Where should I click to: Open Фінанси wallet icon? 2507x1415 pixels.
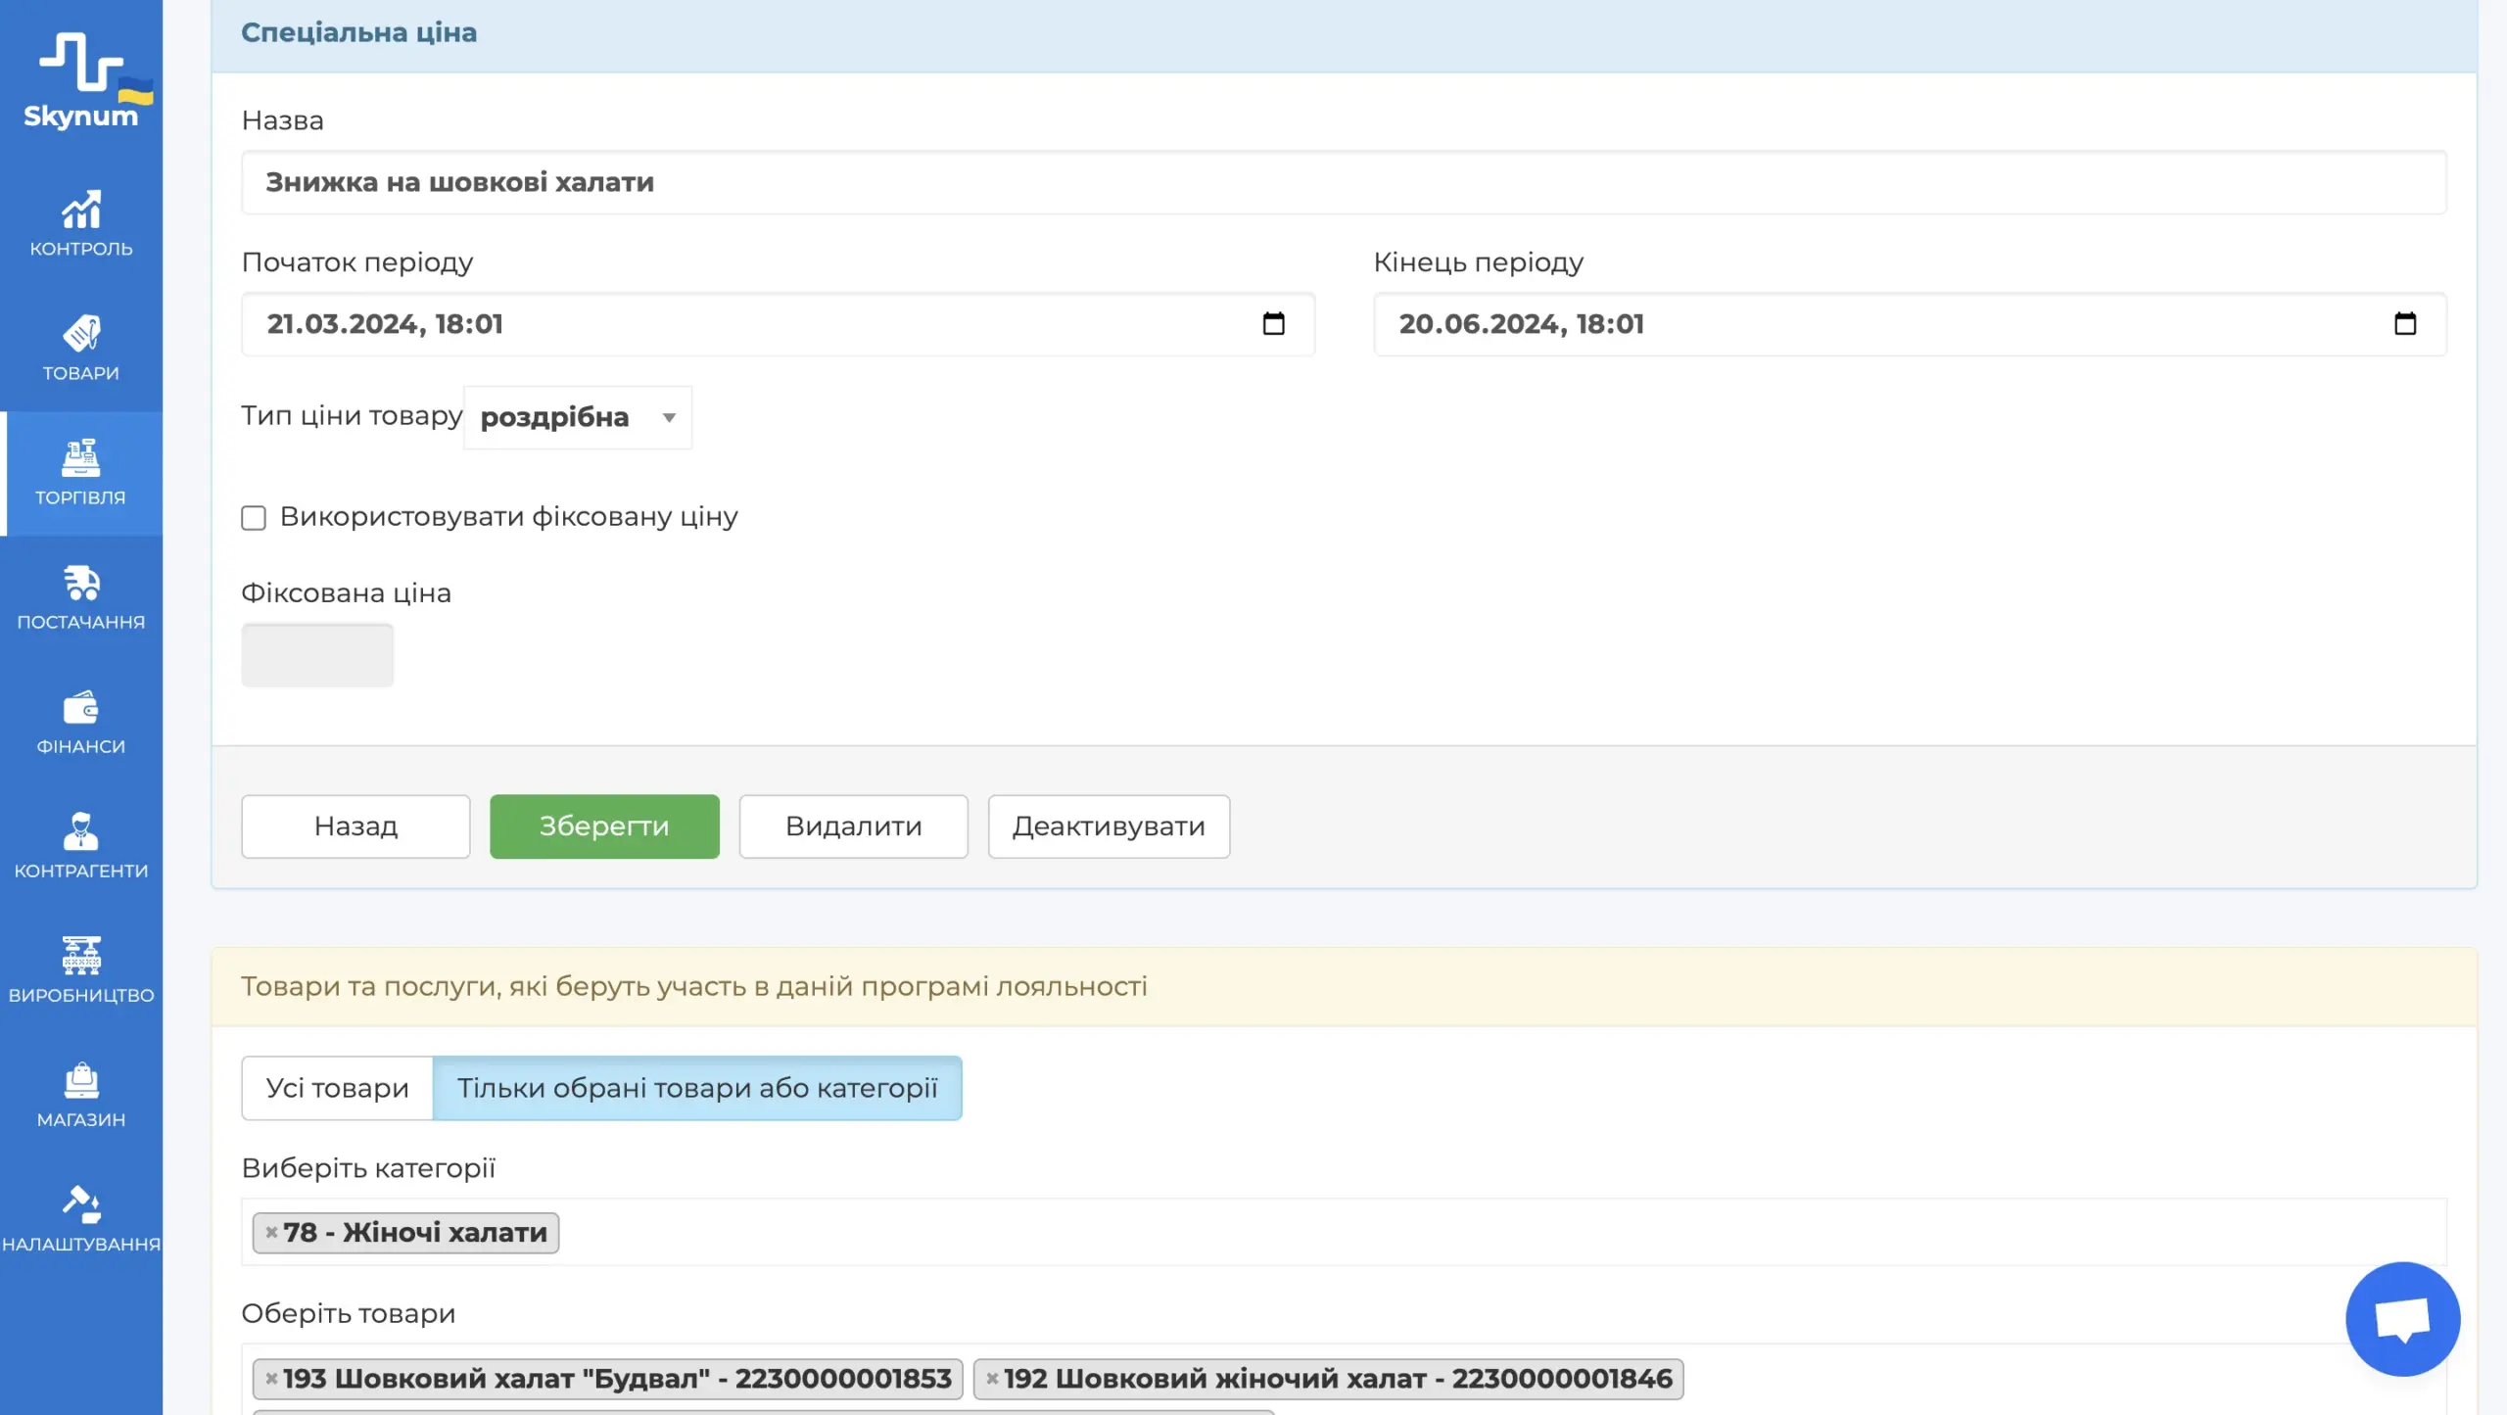pyautogui.click(x=81, y=708)
